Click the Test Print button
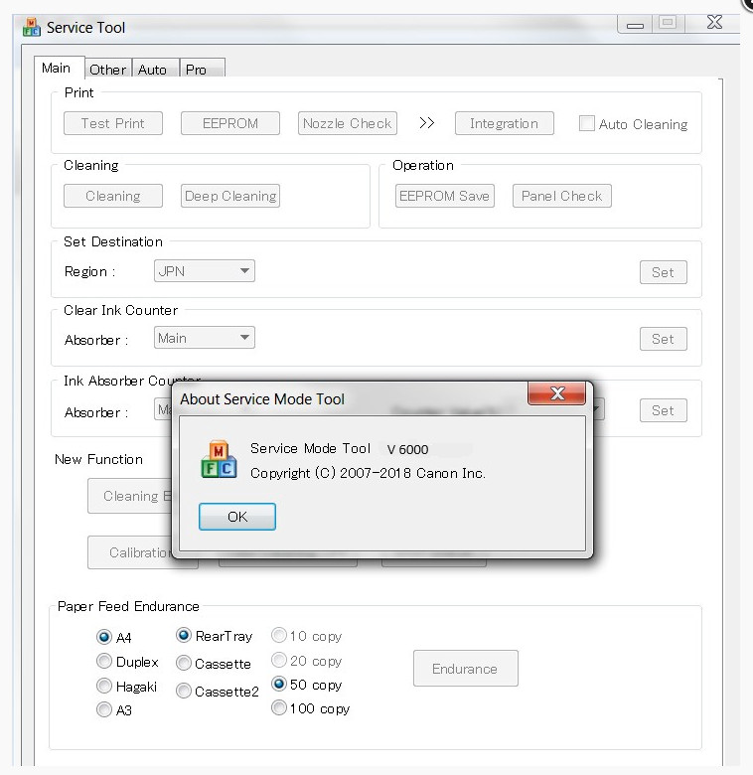 point(113,123)
